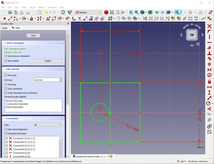Image resolution: width=214 pixels, height=164 pixels.
Task: Uncheck Constraint1 in constraints list
Action: (6, 138)
